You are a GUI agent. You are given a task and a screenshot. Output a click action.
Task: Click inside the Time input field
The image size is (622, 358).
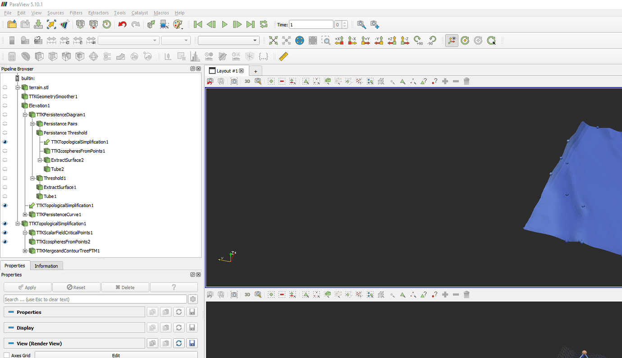click(311, 24)
